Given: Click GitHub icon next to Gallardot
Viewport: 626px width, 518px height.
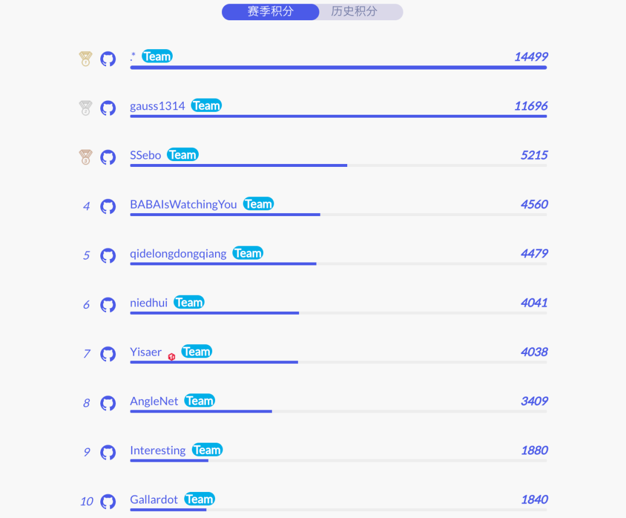Looking at the screenshot, I should 108,502.
